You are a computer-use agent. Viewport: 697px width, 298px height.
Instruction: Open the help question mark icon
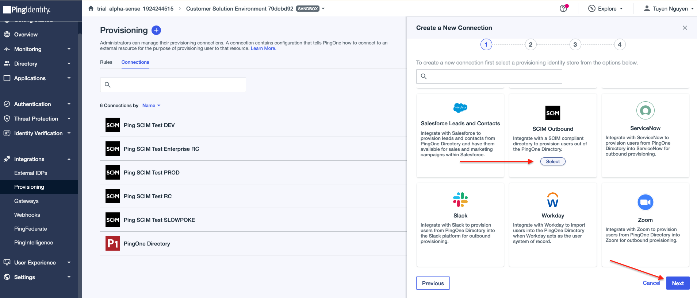point(563,8)
